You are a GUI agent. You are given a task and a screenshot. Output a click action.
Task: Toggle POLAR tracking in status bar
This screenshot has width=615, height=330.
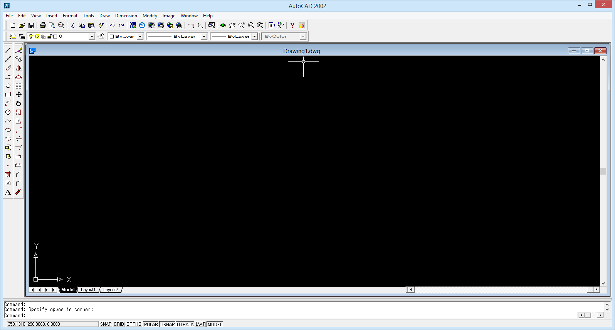point(151,324)
